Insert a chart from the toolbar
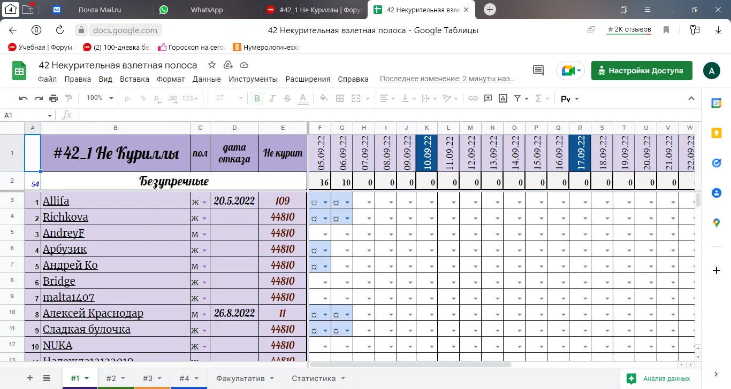The image size is (731, 389). [502, 98]
